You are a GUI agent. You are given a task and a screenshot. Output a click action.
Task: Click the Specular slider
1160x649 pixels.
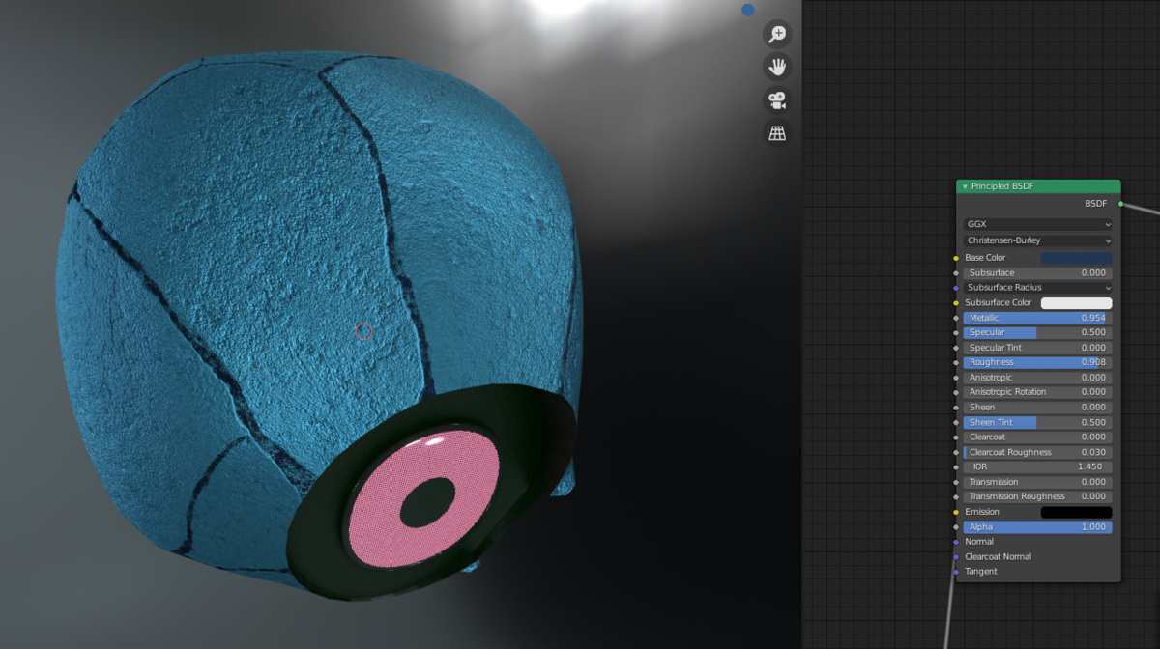(x=1038, y=332)
